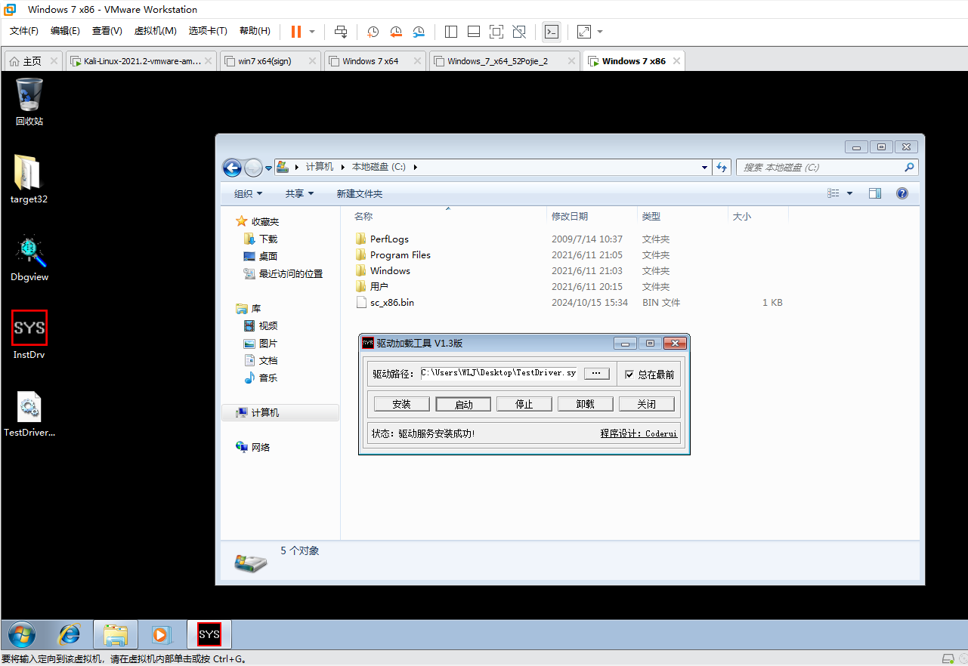Screen dimensions: 968x666
Task: Click the Explorer forward arrow button
Action: tap(253, 168)
